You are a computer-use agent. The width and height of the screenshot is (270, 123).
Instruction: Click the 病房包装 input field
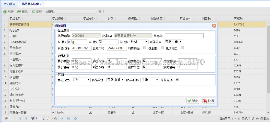coord(187,67)
